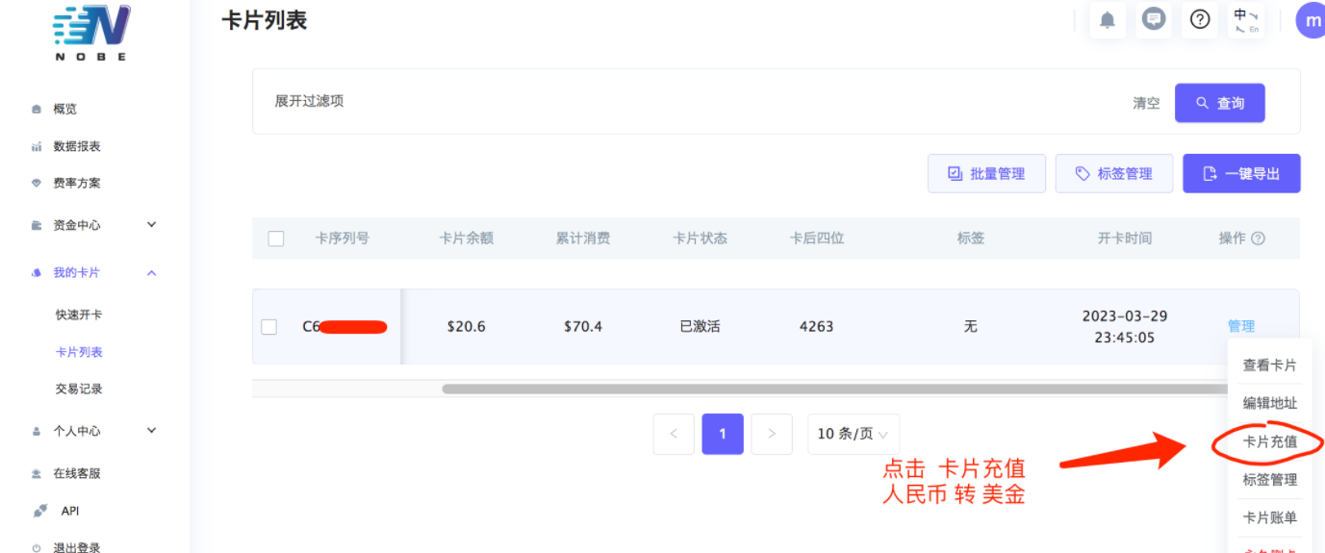Choose 标签管理 from the manage dropdown menu
This screenshot has width=1325, height=553.
point(1270,480)
